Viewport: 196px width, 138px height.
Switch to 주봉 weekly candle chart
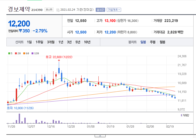[x=153, y=42]
